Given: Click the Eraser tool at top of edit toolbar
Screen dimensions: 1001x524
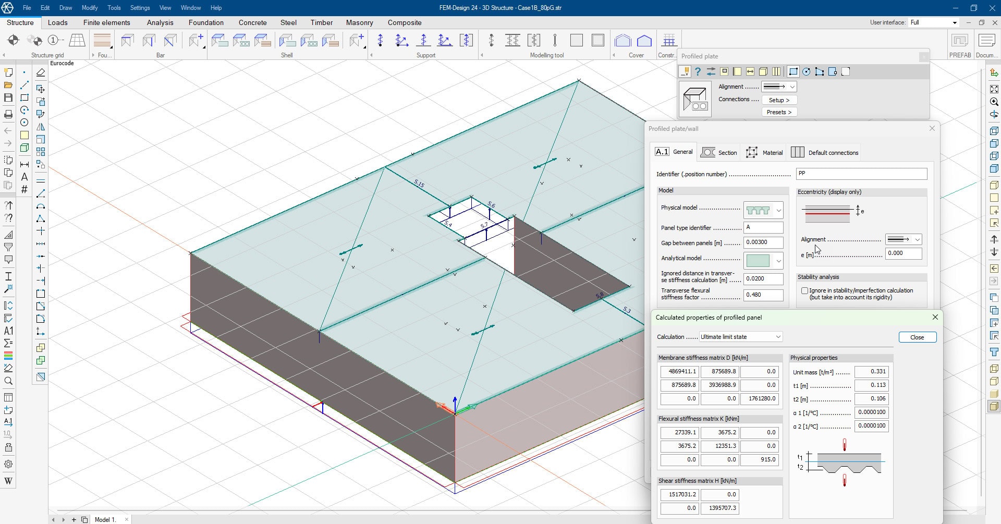Looking at the screenshot, I should 41,73.
